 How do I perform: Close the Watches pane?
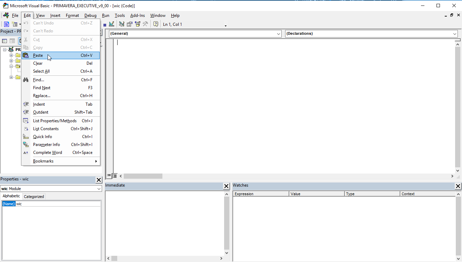pos(458,186)
